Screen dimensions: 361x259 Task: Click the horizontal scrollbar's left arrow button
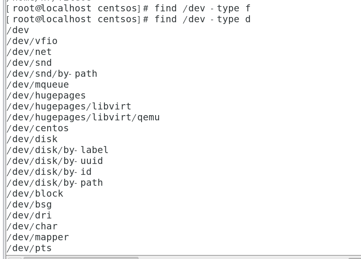(x=14, y=258)
